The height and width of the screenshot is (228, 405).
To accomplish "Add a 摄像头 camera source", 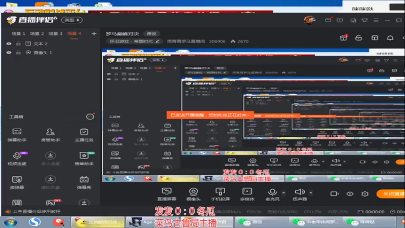I will (193, 194).
